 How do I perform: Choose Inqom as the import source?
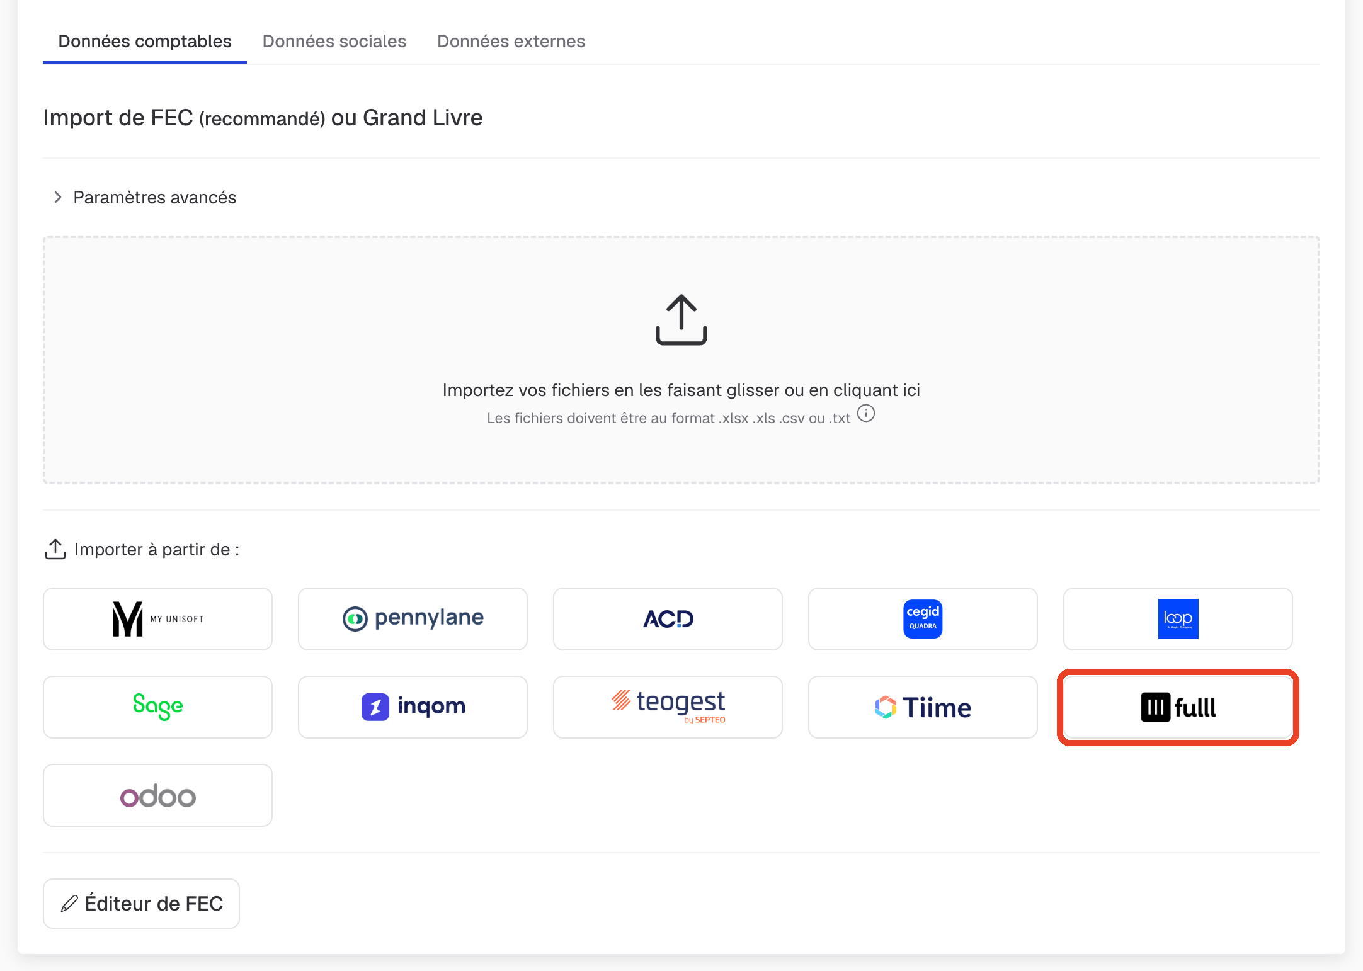tap(413, 707)
